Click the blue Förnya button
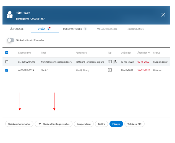Viewport: 175px width, 143px height. tap(116, 124)
